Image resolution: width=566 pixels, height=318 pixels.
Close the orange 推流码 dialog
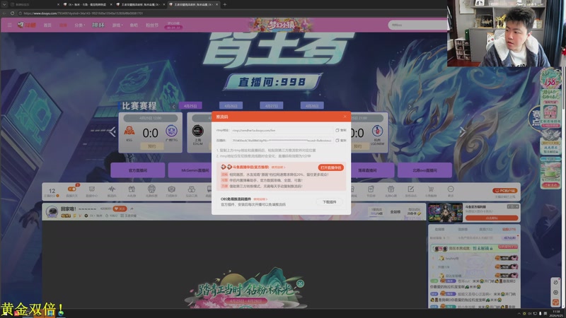point(345,117)
